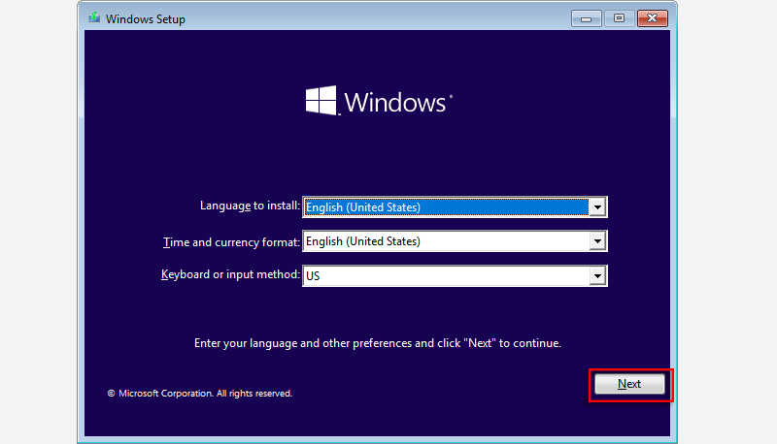Open the Keyboard or input method dropdown arrow
This screenshot has height=444, width=777.
pyautogui.click(x=597, y=276)
